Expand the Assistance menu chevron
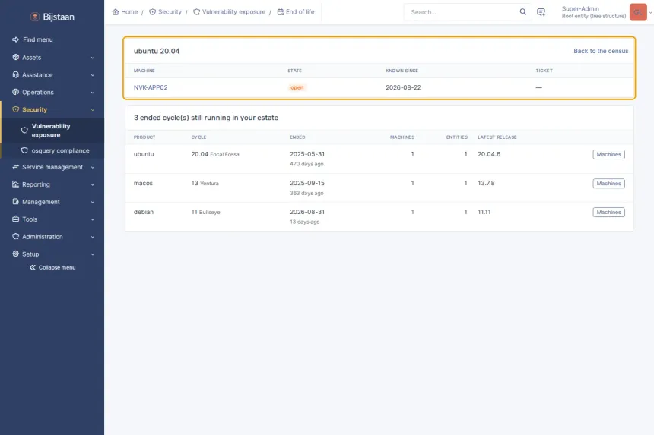This screenshot has height=435, width=654. (x=93, y=75)
